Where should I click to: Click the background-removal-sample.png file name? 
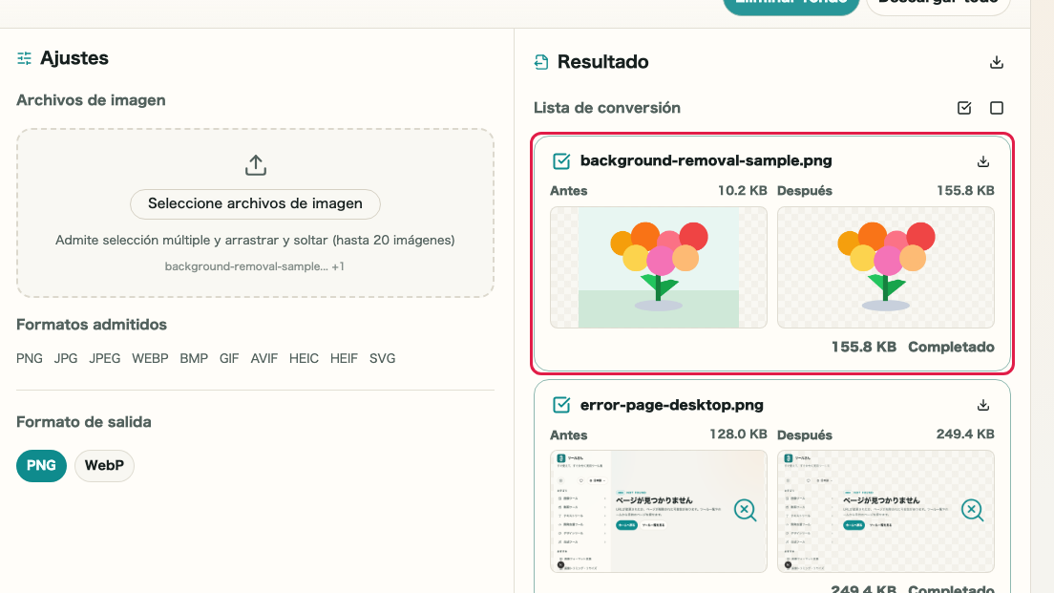706,160
